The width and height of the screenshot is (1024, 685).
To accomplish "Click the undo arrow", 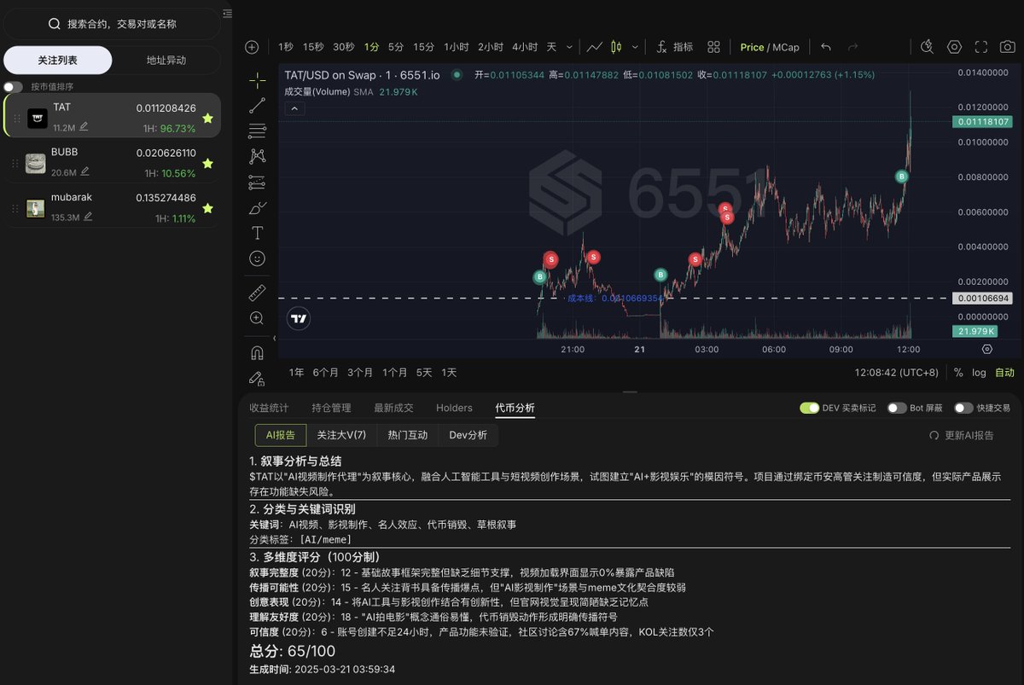I will [825, 47].
